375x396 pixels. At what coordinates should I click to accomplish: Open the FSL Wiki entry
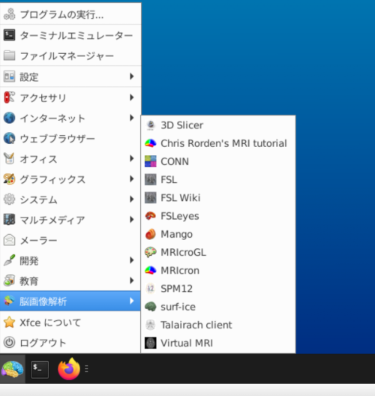click(218, 198)
